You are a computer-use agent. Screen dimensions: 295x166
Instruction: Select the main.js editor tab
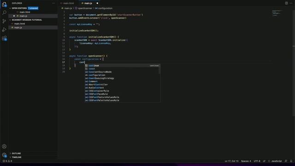(88, 3)
